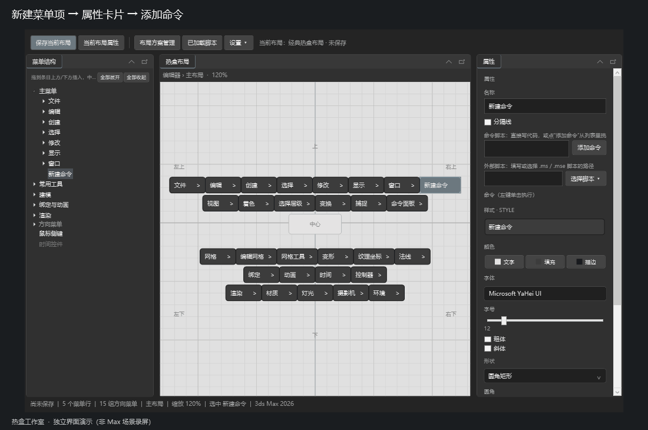This screenshot has width=648, height=430.
Task: Switch to the 属性 tab
Action: pos(489,61)
